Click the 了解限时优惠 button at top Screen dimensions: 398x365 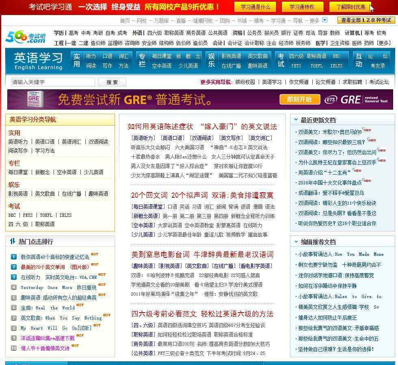point(350,7)
